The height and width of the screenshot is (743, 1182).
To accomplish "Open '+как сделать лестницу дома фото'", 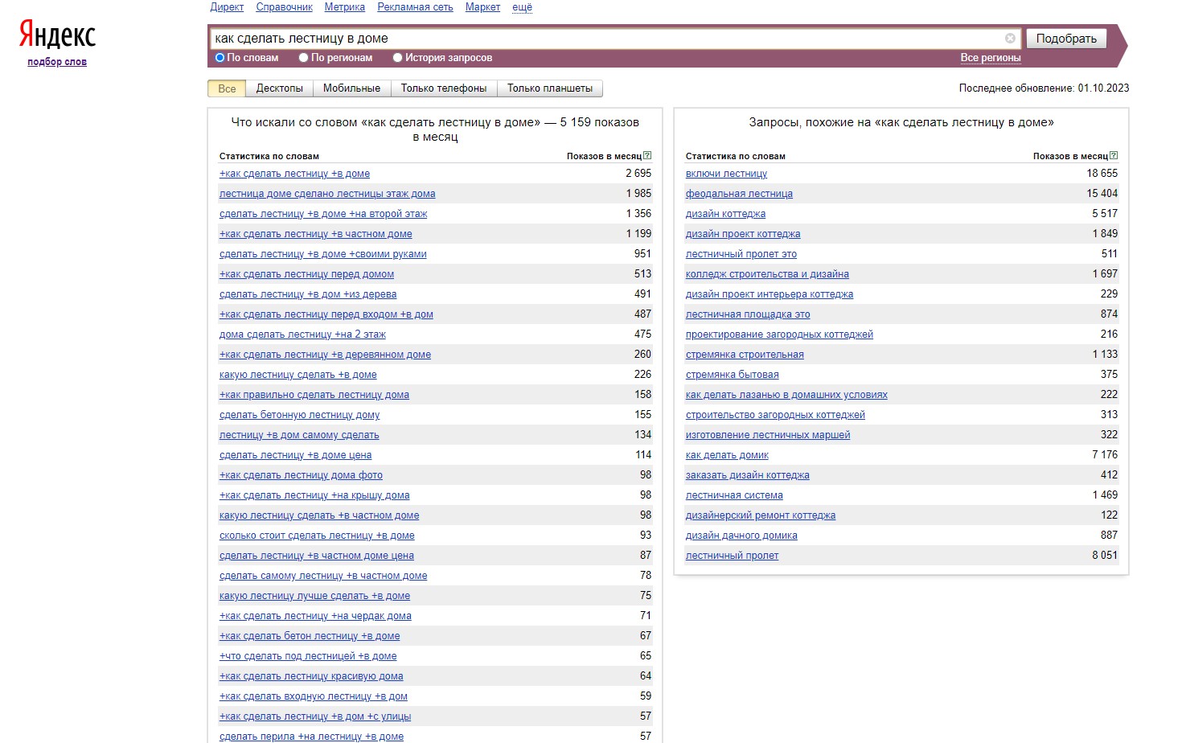I will [x=301, y=475].
